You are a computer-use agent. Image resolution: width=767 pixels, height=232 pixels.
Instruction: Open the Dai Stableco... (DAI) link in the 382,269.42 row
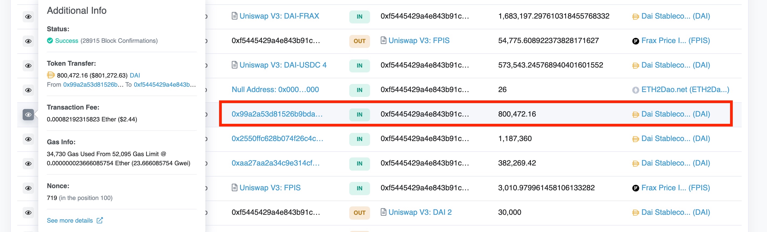pyautogui.click(x=676, y=163)
